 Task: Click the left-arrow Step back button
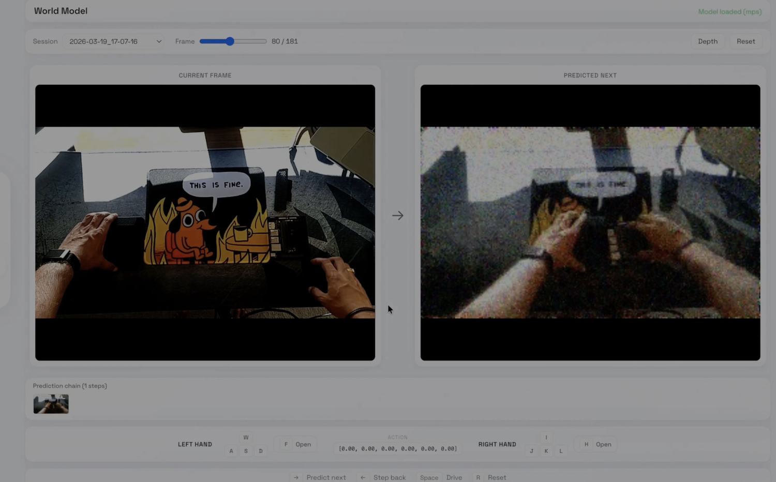(382, 477)
